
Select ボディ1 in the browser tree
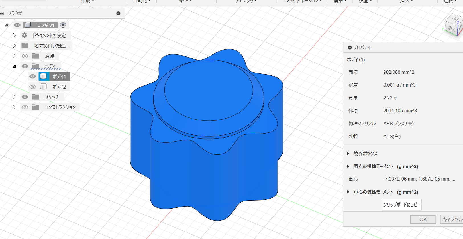click(59, 77)
